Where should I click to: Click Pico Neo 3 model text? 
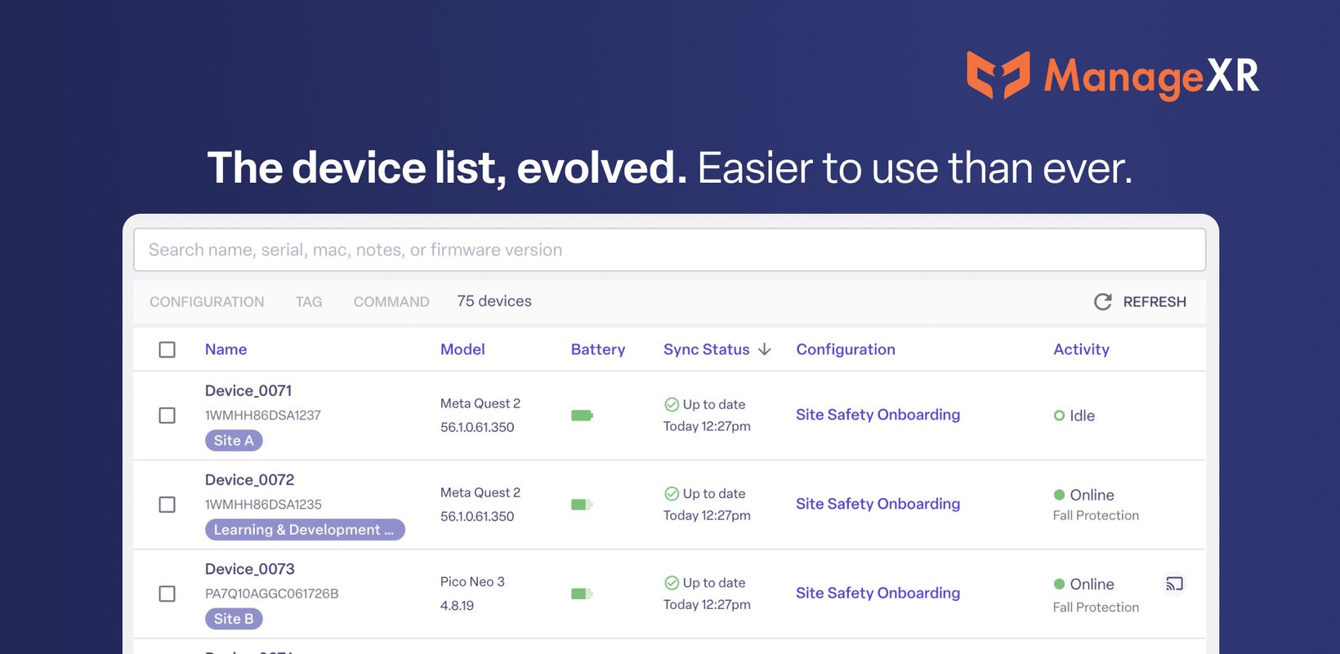point(472,582)
